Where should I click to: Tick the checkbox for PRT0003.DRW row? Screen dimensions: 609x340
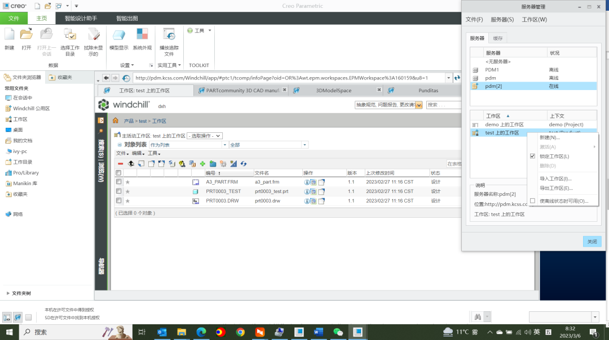click(118, 201)
